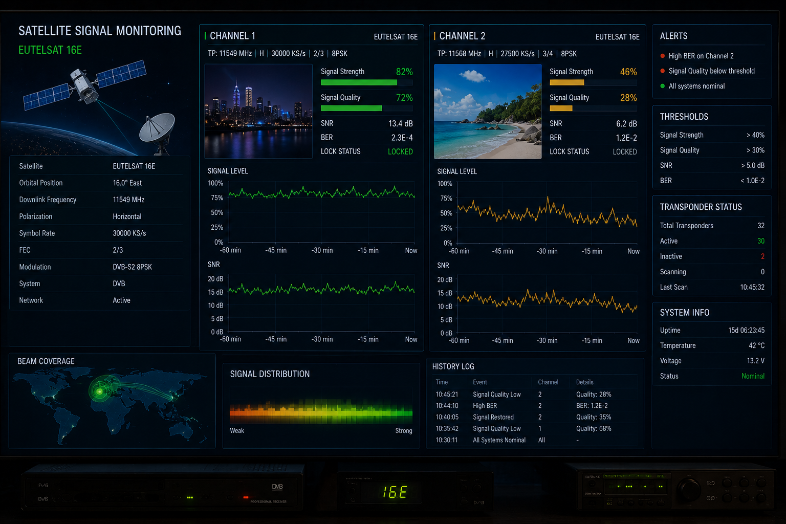Click Channel 2 SNR value 6.2 dB
The image size is (786, 524).
pyautogui.click(x=626, y=124)
